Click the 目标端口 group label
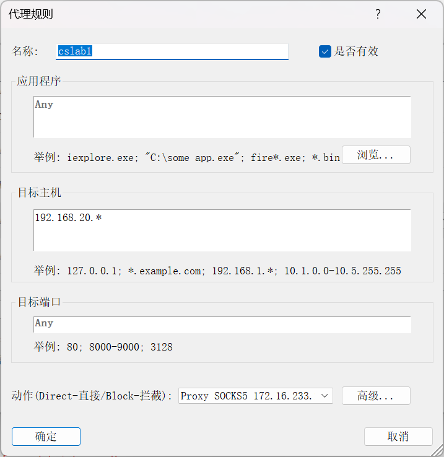Screen dimensions: 444x457 pos(40,302)
